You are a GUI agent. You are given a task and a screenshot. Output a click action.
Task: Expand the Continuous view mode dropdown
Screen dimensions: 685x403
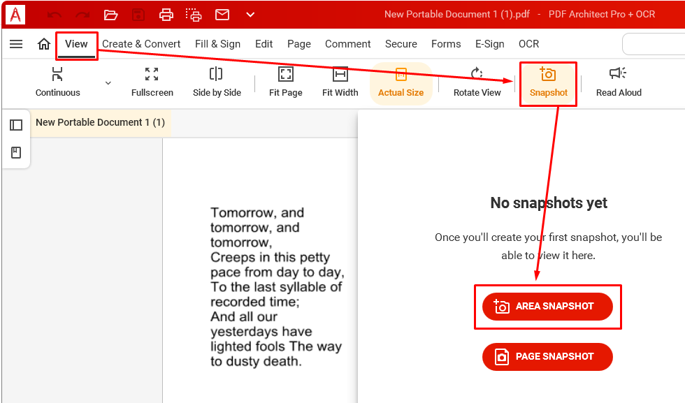[108, 82]
